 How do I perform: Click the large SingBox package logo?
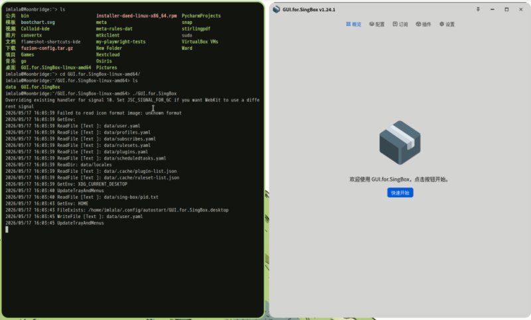[400, 142]
